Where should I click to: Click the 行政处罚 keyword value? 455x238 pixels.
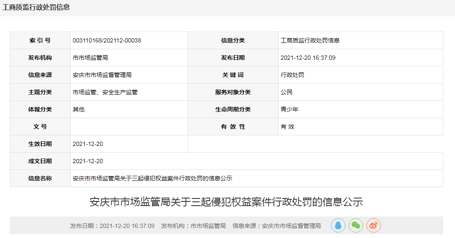pyautogui.click(x=292, y=75)
